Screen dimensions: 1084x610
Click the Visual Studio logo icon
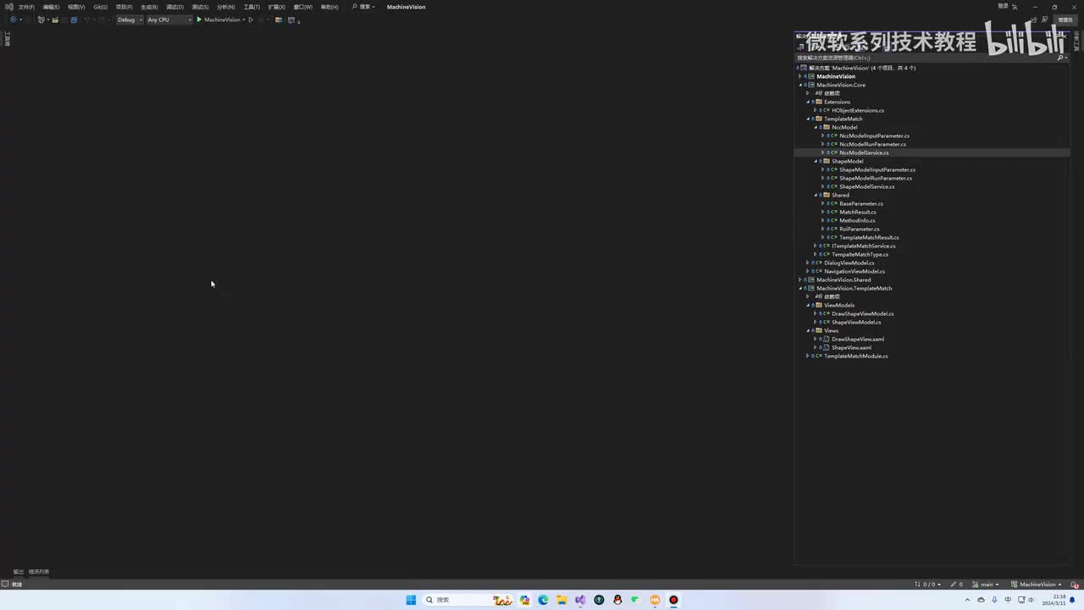point(8,7)
